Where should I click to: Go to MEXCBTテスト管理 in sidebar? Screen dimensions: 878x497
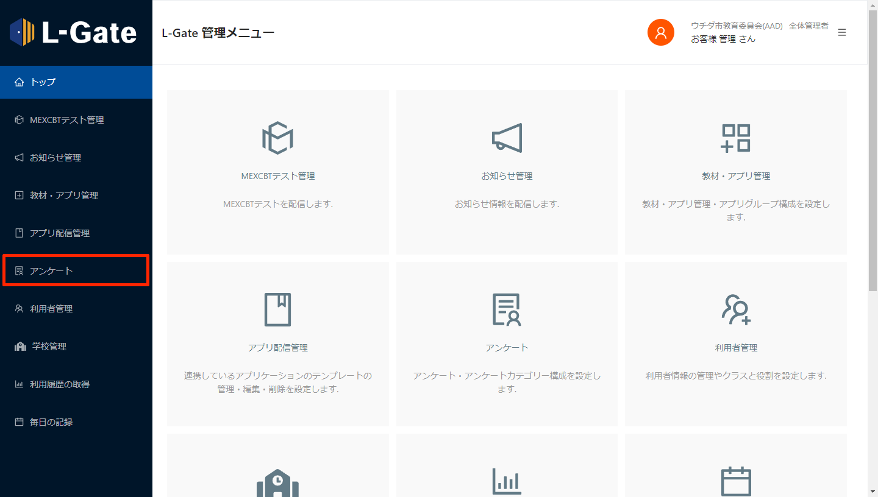pos(66,120)
